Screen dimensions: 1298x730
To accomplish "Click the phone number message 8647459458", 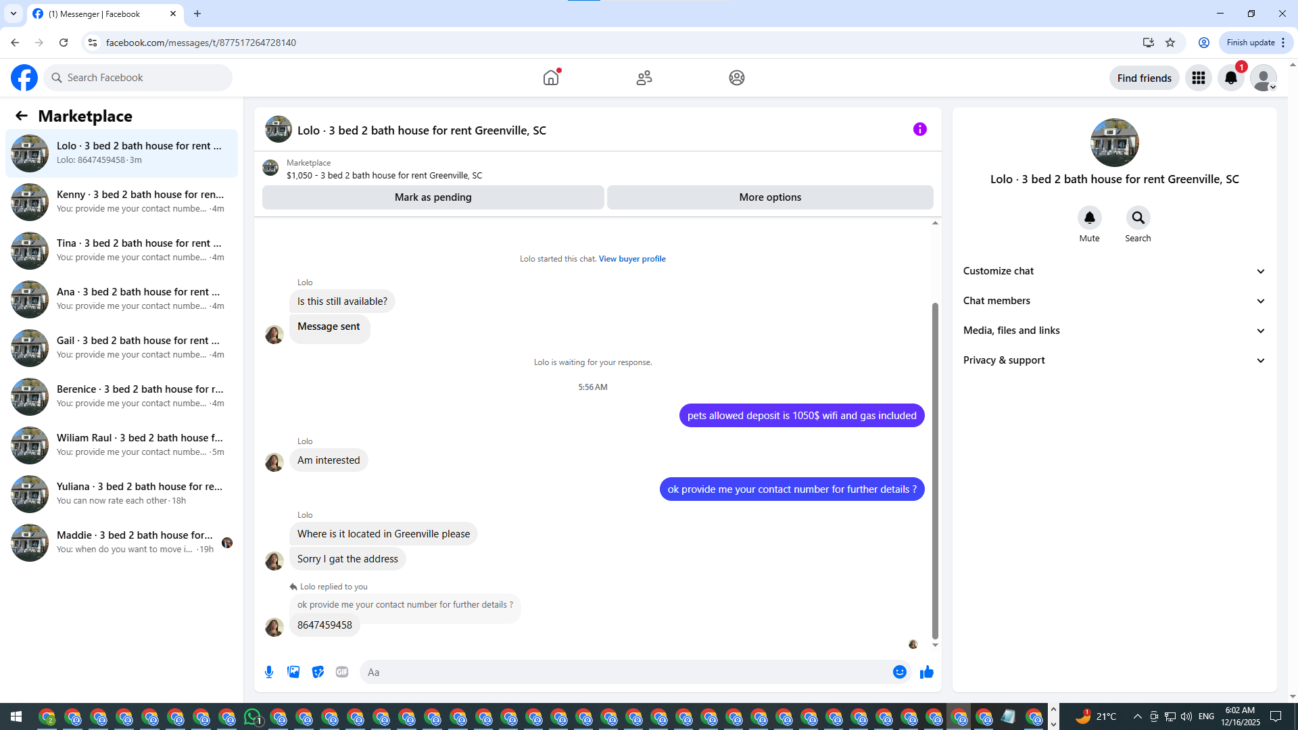I will tap(324, 625).
